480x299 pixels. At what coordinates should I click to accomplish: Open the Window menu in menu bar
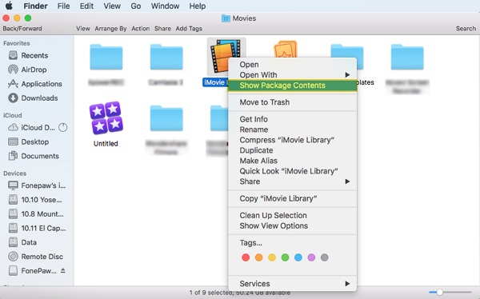tap(165, 6)
